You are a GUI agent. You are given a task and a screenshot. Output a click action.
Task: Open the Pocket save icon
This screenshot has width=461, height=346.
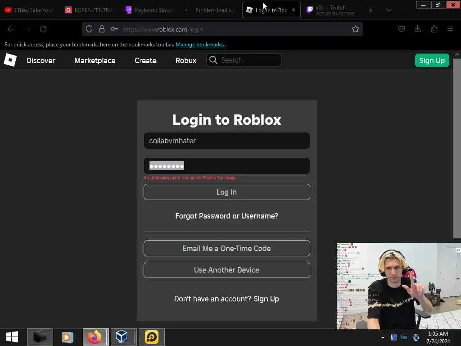point(402,29)
